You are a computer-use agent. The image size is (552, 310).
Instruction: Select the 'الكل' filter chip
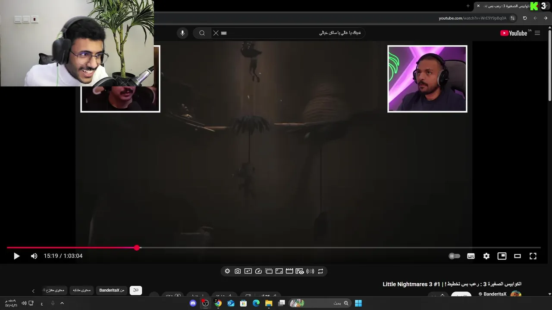(136, 290)
